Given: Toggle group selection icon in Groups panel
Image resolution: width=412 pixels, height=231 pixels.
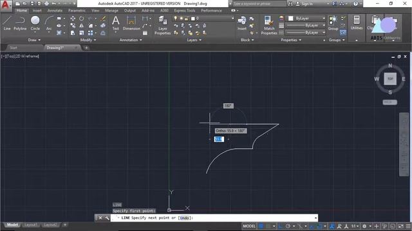Looking at the screenshot, I should pyautogui.click(x=342, y=33).
